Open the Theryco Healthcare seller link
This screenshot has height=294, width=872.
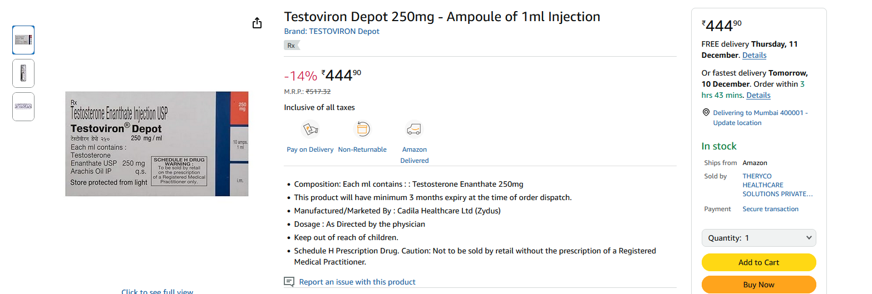pos(777,185)
